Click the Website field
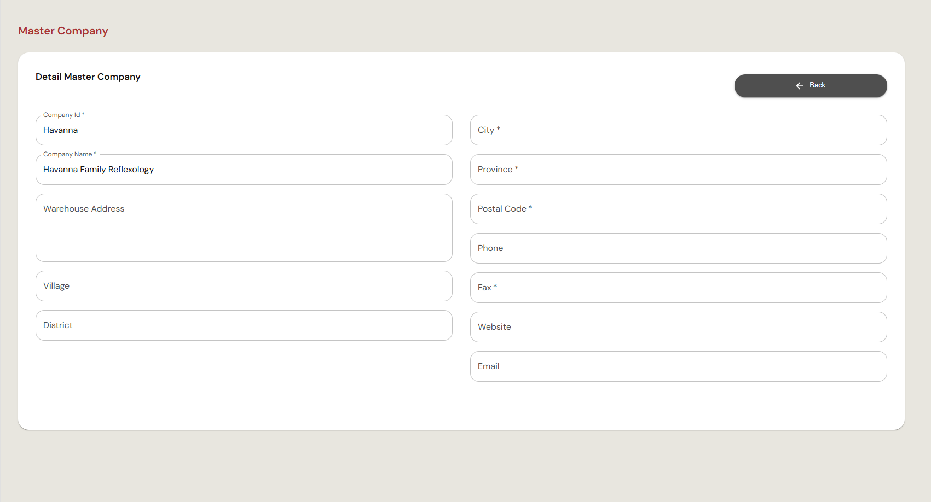This screenshot has height=502, width=931. (679, 327)
